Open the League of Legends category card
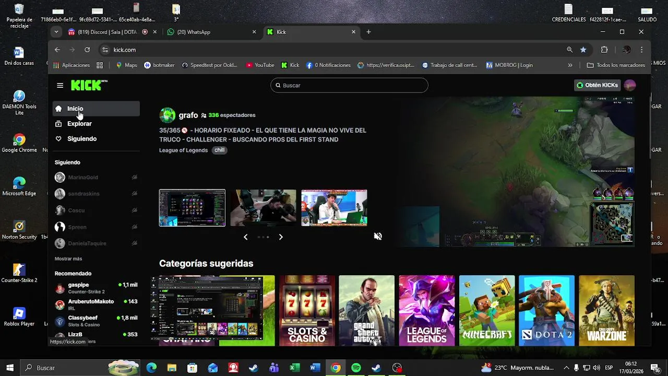This screenshot has height=376, width=668. (x=427, y=310)
